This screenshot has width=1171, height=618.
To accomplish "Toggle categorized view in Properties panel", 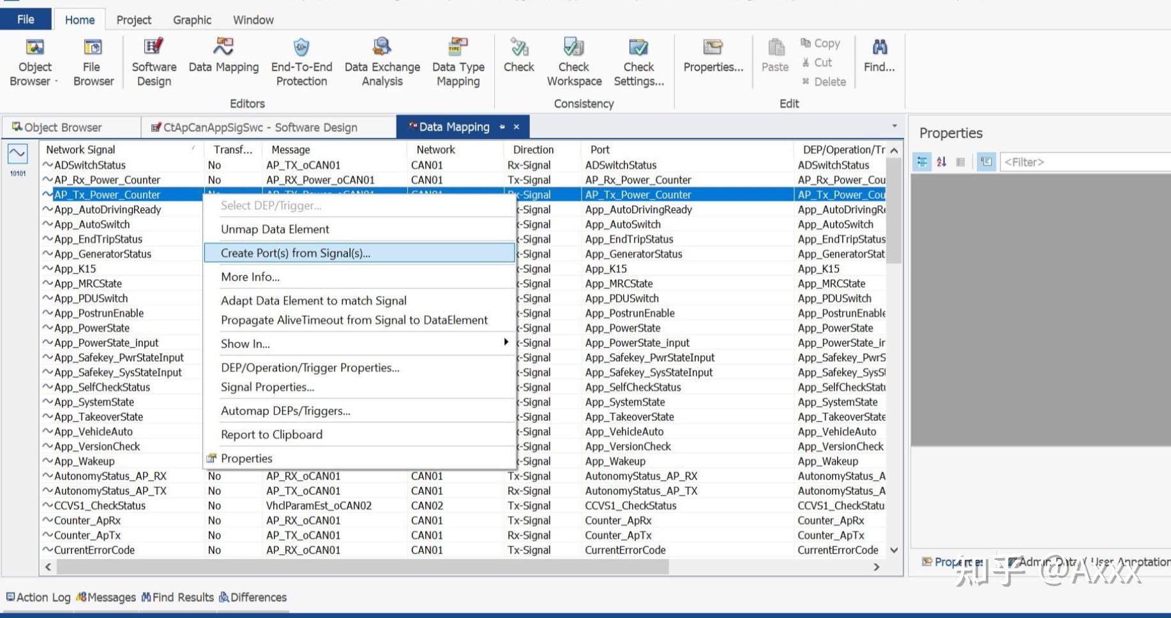I will click(922, 162).
